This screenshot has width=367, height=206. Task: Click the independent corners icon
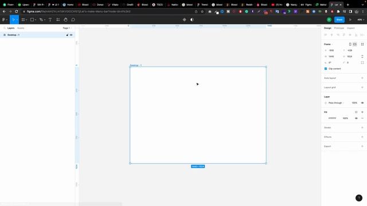(x=362, y=62)
